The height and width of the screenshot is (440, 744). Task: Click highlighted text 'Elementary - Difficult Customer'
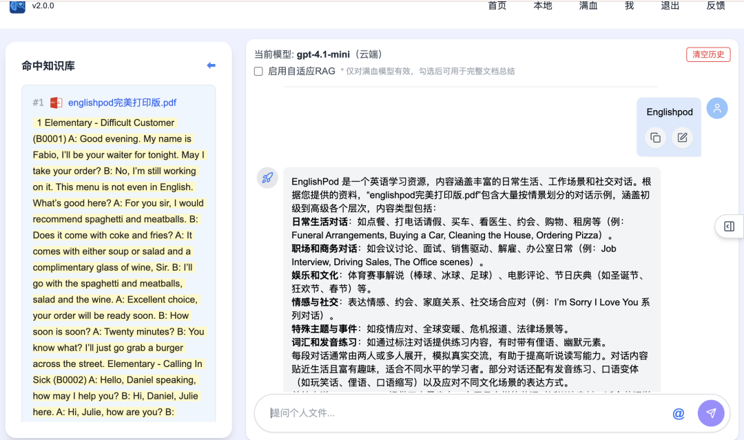coord(110,123)
